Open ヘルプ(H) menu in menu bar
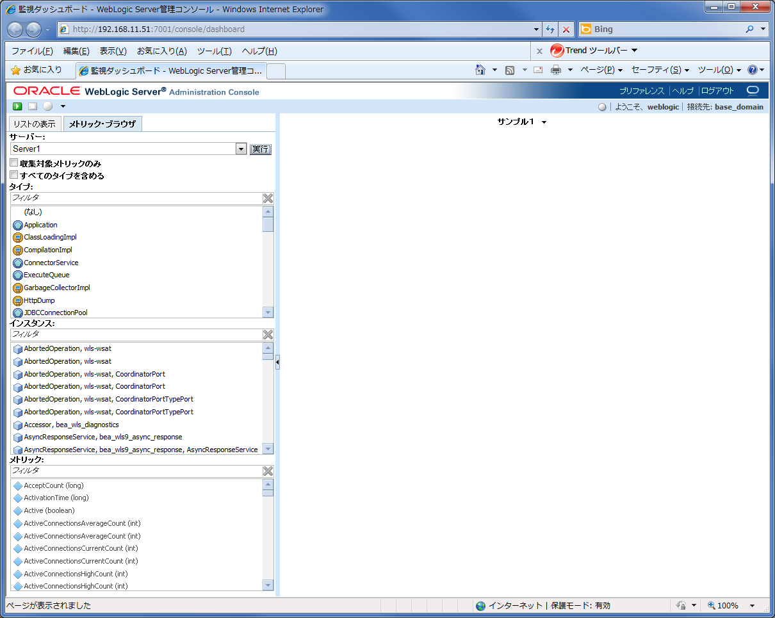This screenshot has width=775, height=618. (259, 51)
